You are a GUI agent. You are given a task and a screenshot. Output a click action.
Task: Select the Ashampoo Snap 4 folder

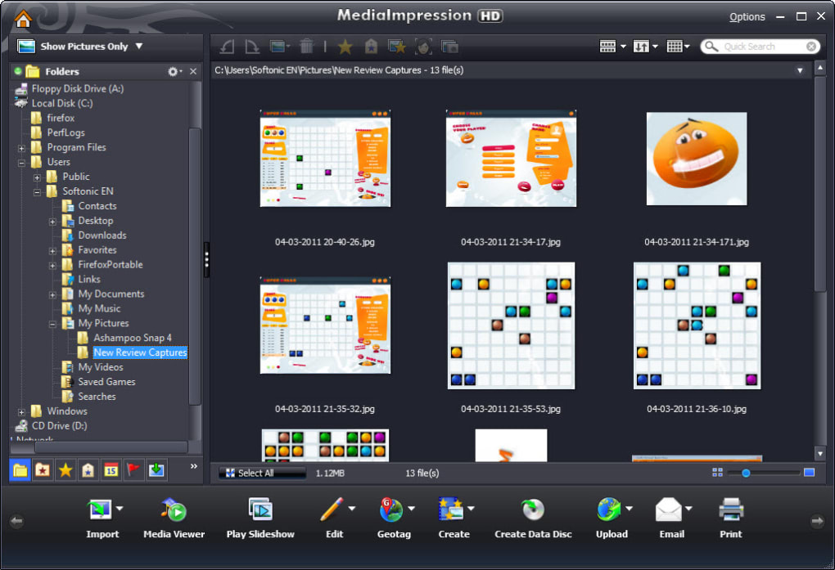(x=132, y=338)
